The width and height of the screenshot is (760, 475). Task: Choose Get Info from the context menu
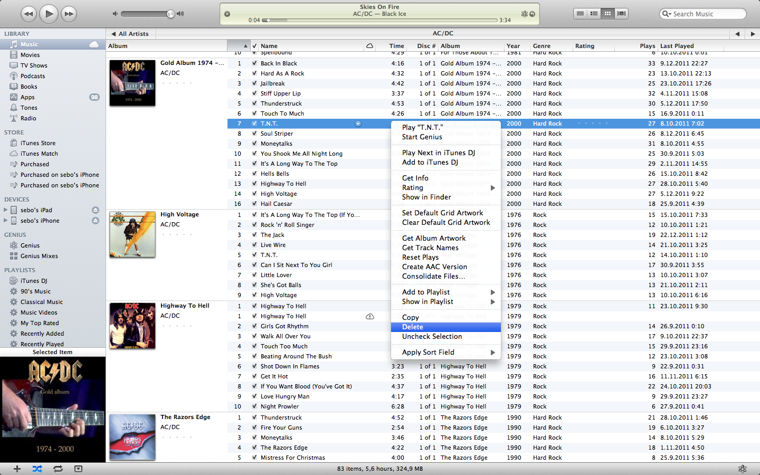tap(446, 178)
